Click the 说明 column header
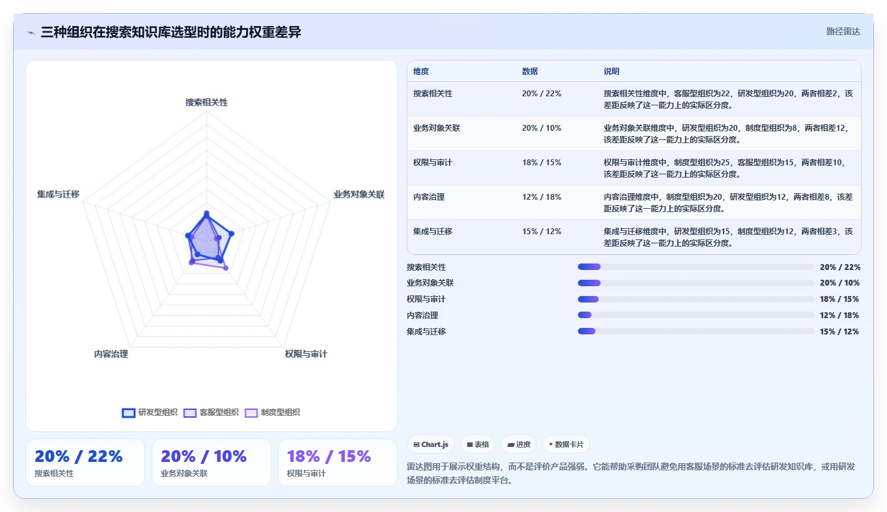Screen dimensions: 887x512 (612, 72)
